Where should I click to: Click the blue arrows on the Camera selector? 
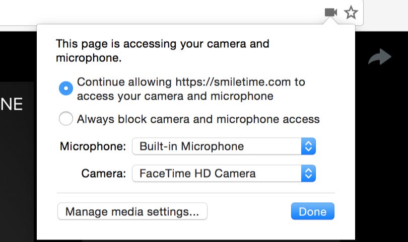pyautogui.click(x=308, y=174)
